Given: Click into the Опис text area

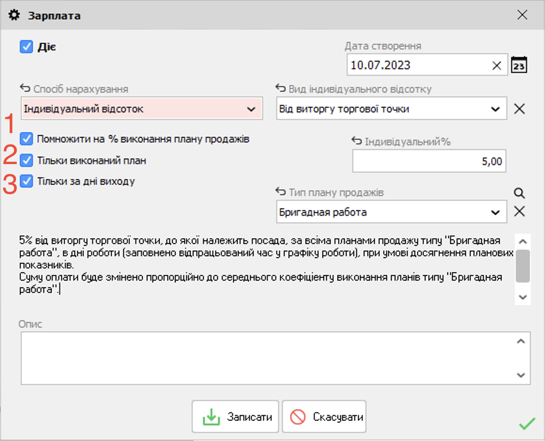Looking at the screenshot, I should pyautogui.click(x=268, y=358).
